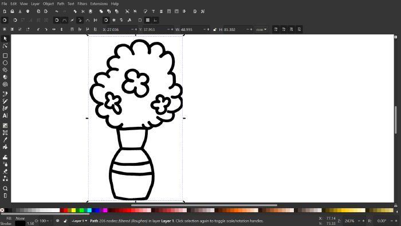Viewport: 401px width, 226px height.
Task: Select the Node edit tool
Action: click(5, 46)
